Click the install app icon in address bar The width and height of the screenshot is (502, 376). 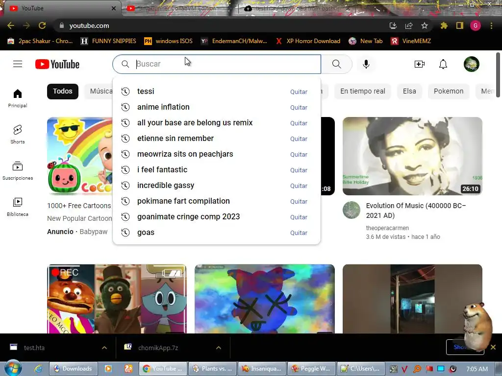(393, 25)
